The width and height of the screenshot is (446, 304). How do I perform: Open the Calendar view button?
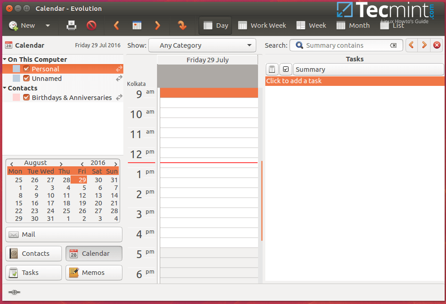click(x=94, y=254)
